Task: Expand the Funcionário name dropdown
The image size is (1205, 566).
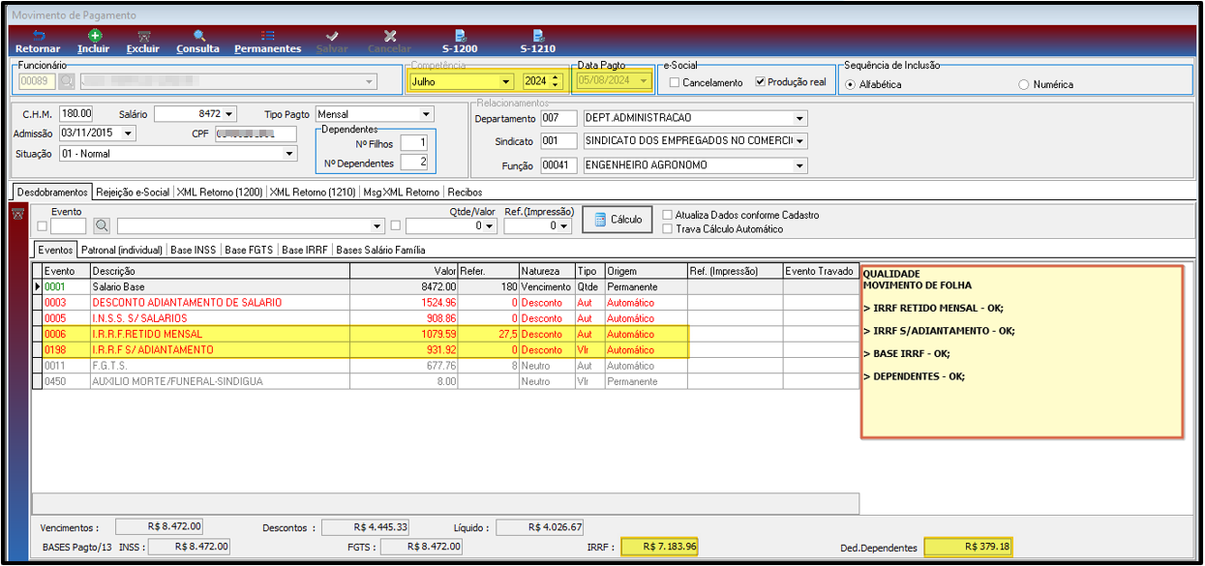Action: 369,81
